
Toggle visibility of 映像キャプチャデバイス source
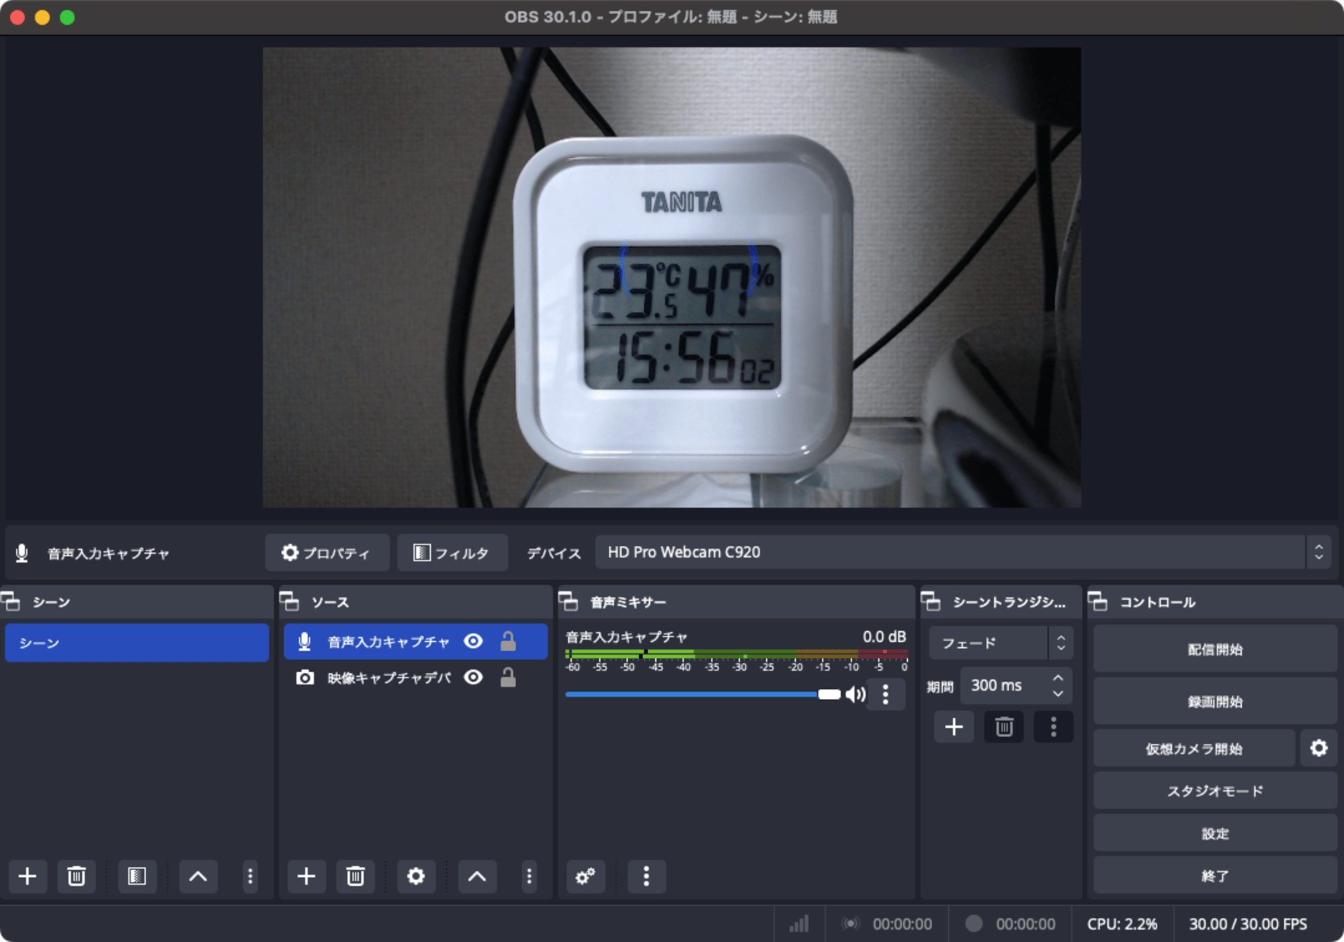click(473, 677)
